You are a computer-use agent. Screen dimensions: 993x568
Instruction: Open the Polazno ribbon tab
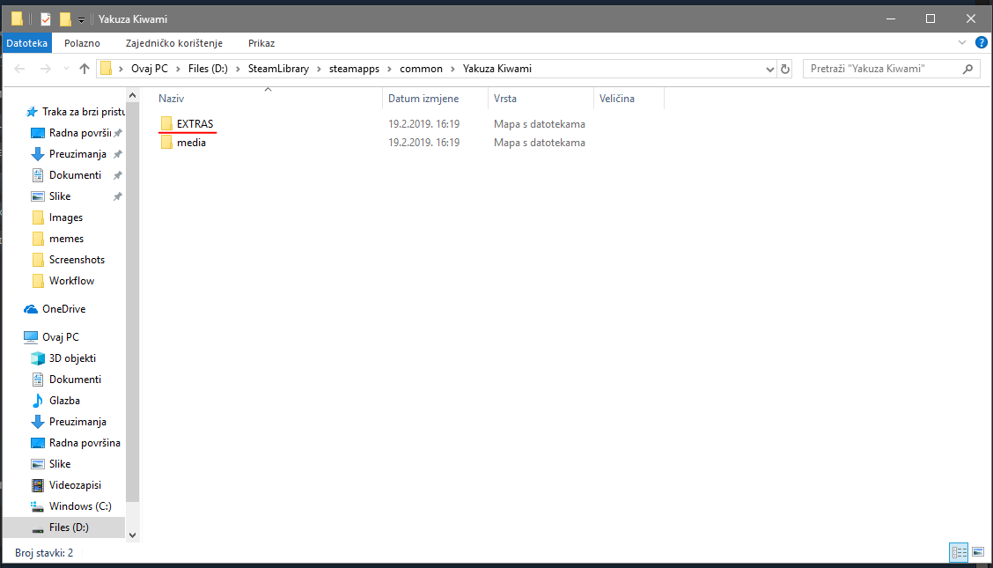(82, 43)
